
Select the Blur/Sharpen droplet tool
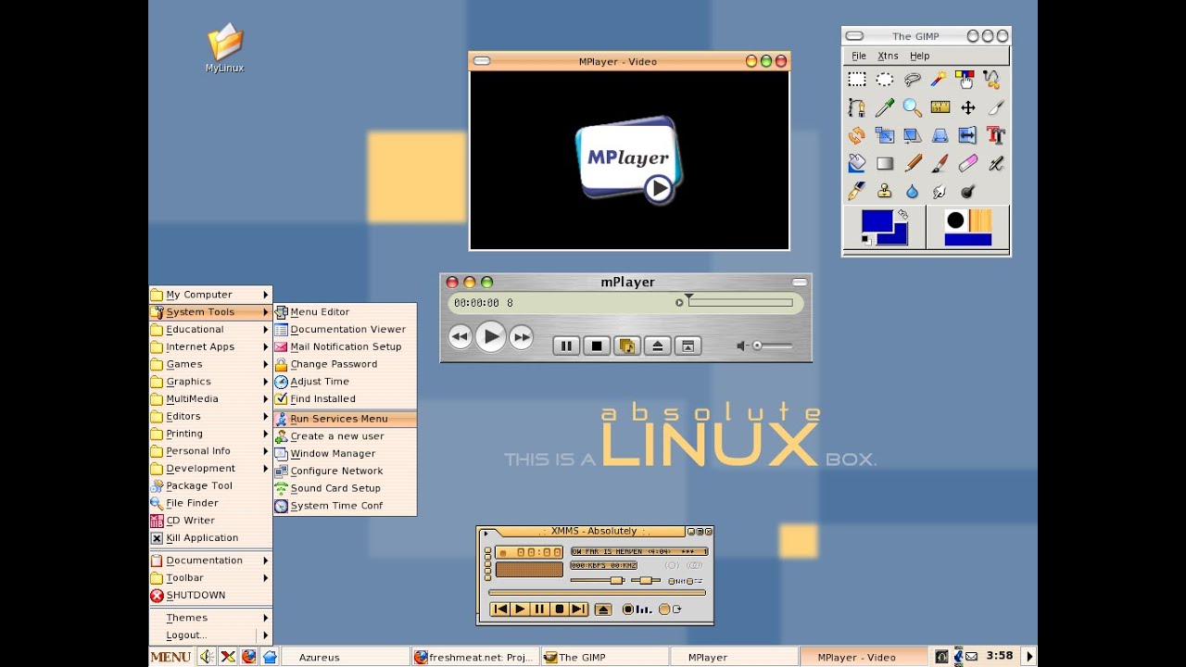point(913,191)
